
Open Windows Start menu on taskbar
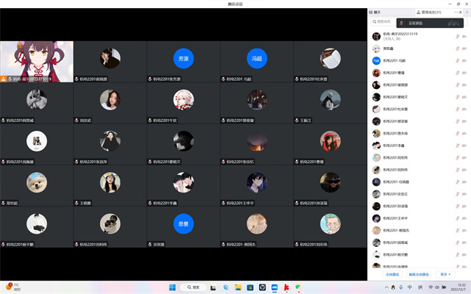[x=171, y=287]
